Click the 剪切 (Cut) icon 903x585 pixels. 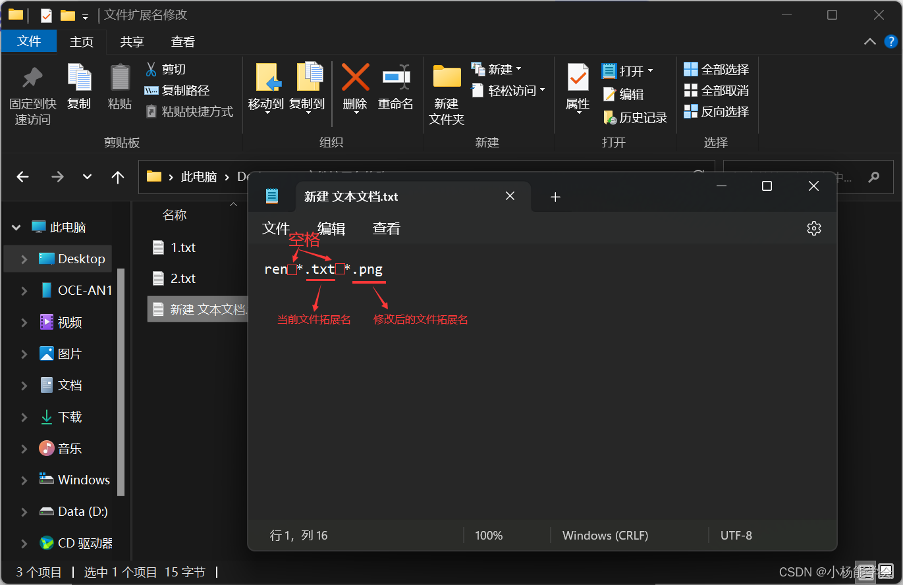pyautogui.click(x=153, y=68)
